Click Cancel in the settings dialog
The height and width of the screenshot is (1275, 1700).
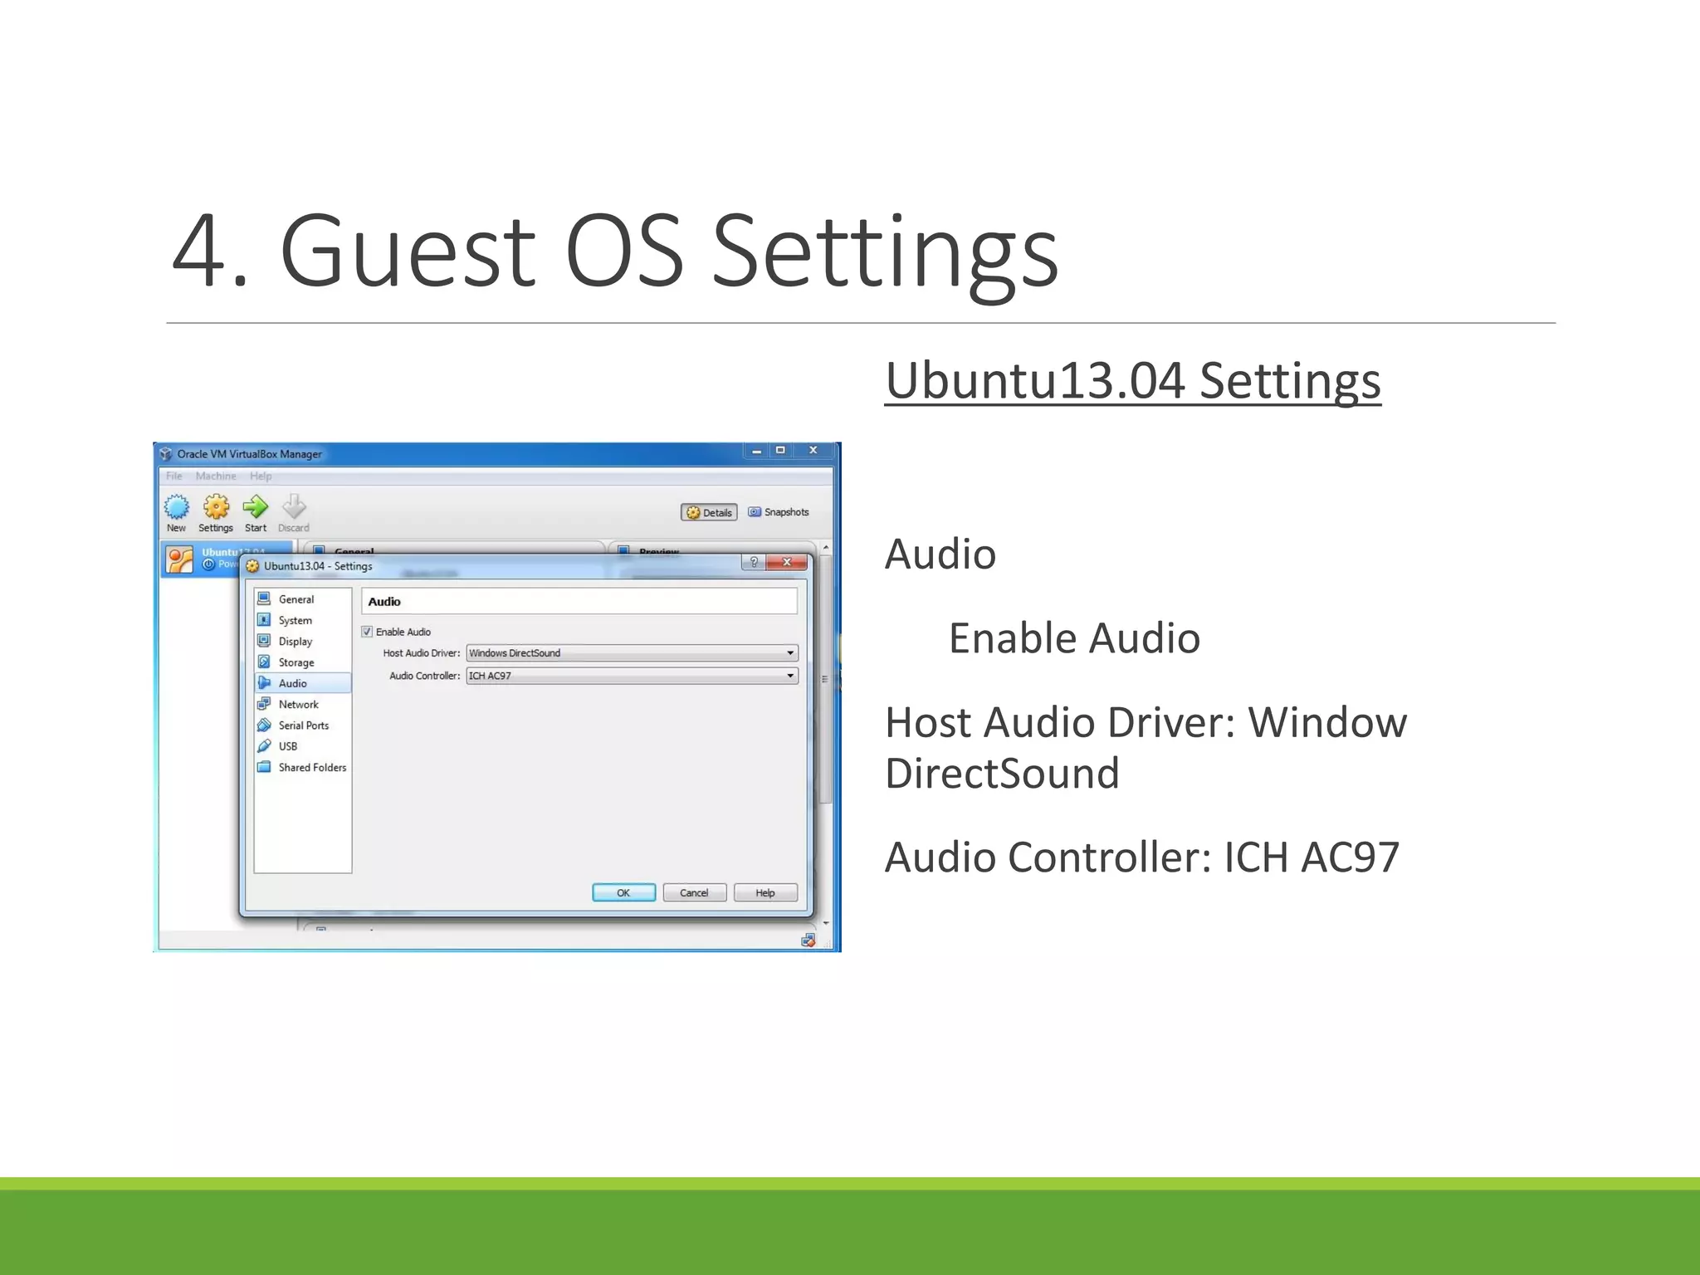point(694,893)
